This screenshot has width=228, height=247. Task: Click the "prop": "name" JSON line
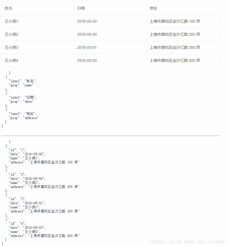click(21, 85)
